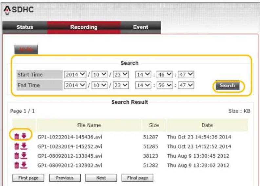The width and height of the screenshot is (260, 186).
Task: Open End Time seconds dropdown
Action: pos(186,85)
